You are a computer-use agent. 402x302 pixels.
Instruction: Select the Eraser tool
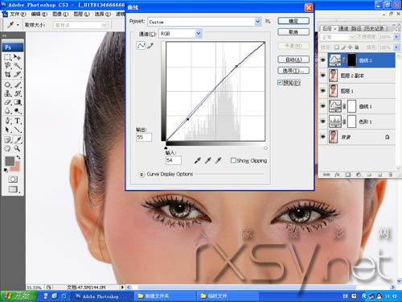coord(7,102)
